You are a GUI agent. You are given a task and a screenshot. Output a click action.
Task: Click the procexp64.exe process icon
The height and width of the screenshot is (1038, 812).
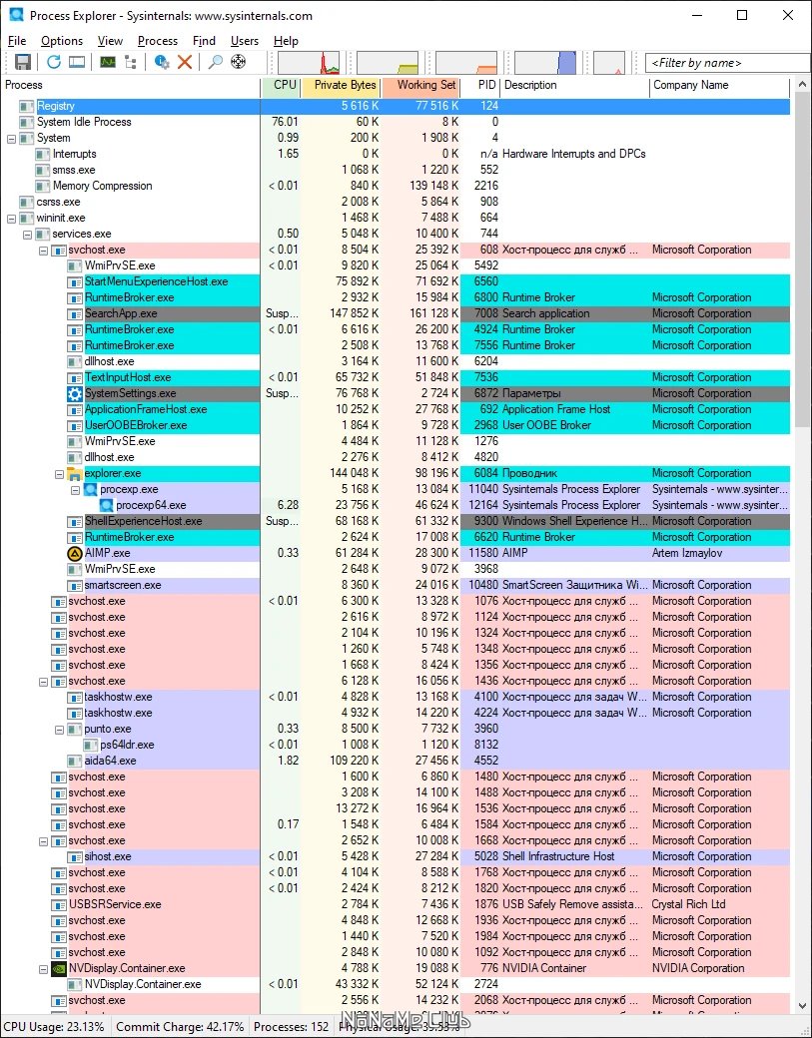tap(107, 505)
